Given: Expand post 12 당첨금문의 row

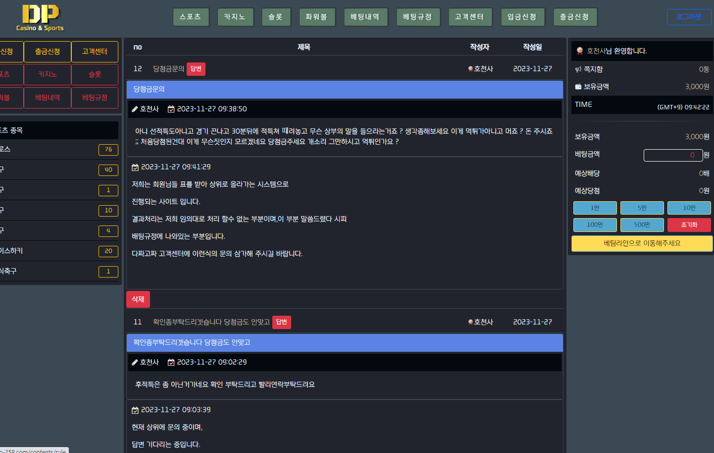Looking at the screenshot, I should click(x=168, y=69).
